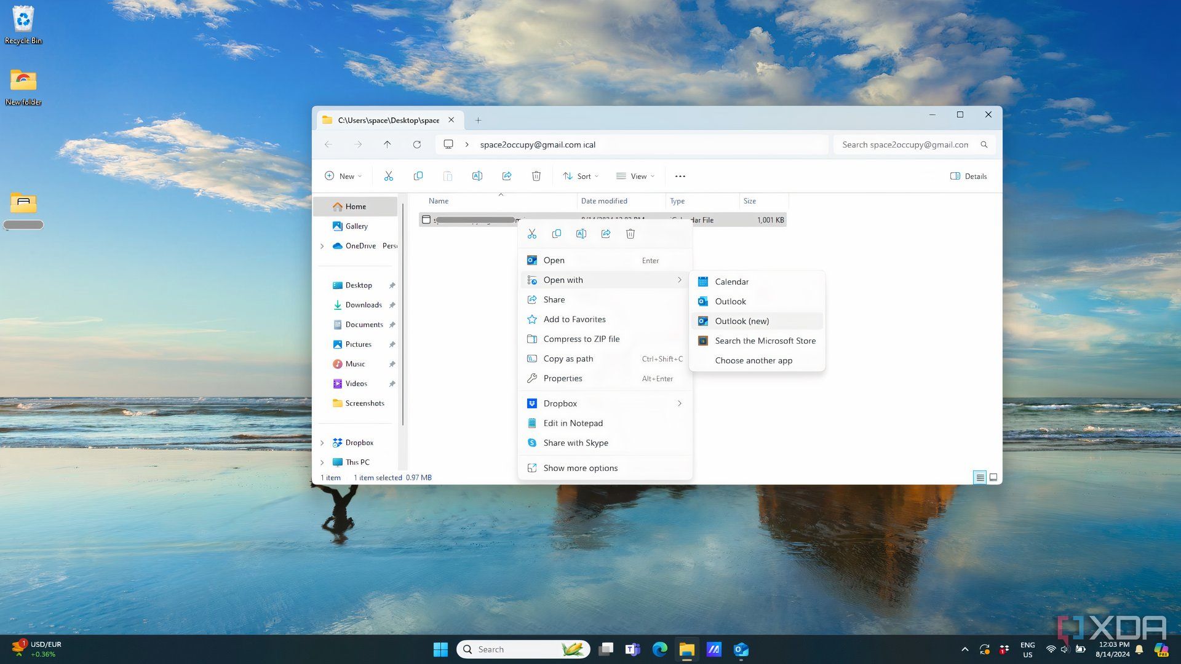Refresh the current folder view
This screenshot has width=1181, height=664.
point(416,144)
